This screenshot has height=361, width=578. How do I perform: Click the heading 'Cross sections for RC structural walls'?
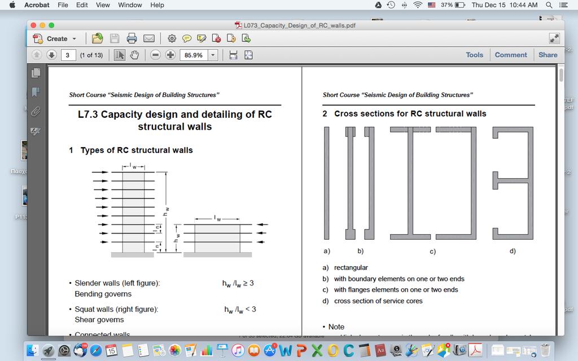click(410, 114)
